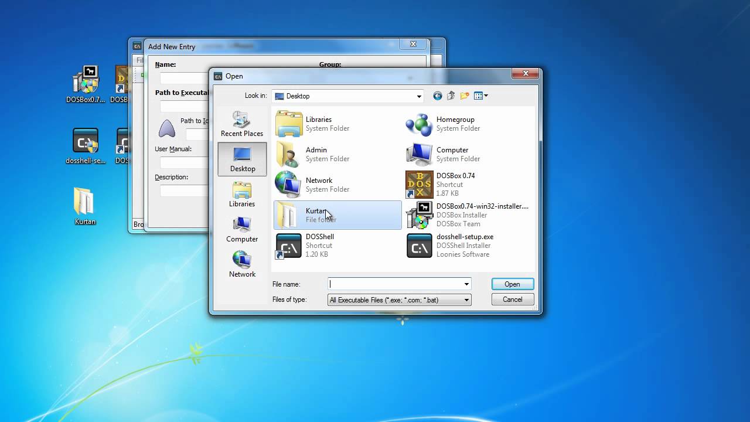Select Kurtan folder on desktop
The height and width of the screenshot is (422, 750).
pyautogui.click(x=85, y=206)
